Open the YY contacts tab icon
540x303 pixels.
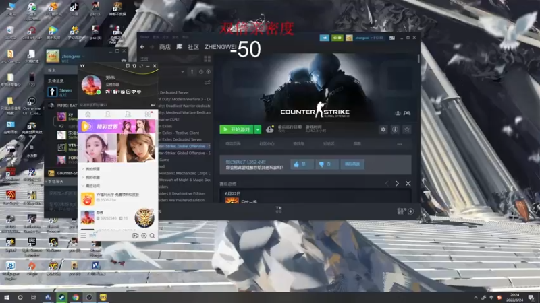(x=108, y=114)
